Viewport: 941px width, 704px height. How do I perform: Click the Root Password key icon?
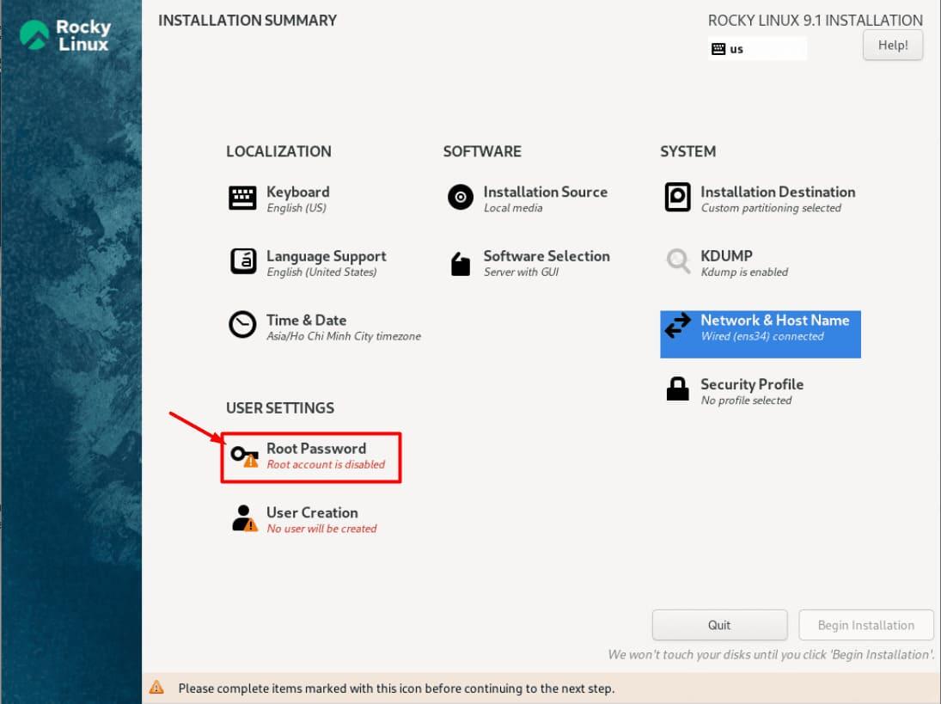[244, 455]
